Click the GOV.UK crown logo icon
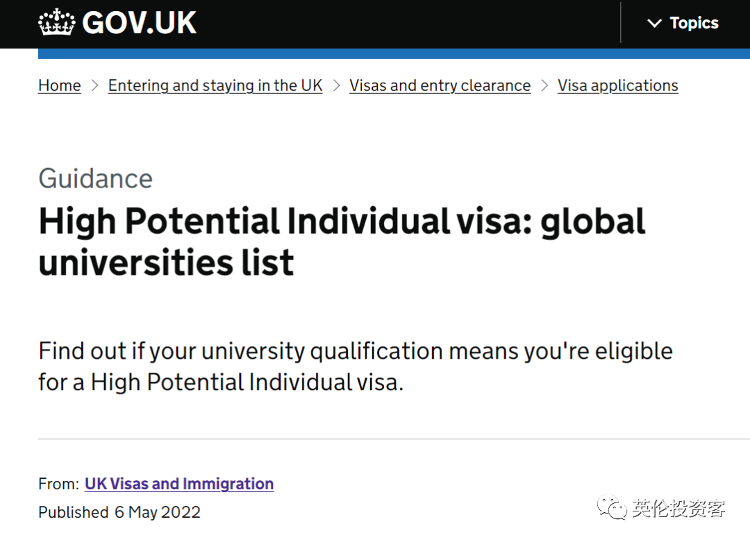Screen dimensions: 750x542 point(57,23)
